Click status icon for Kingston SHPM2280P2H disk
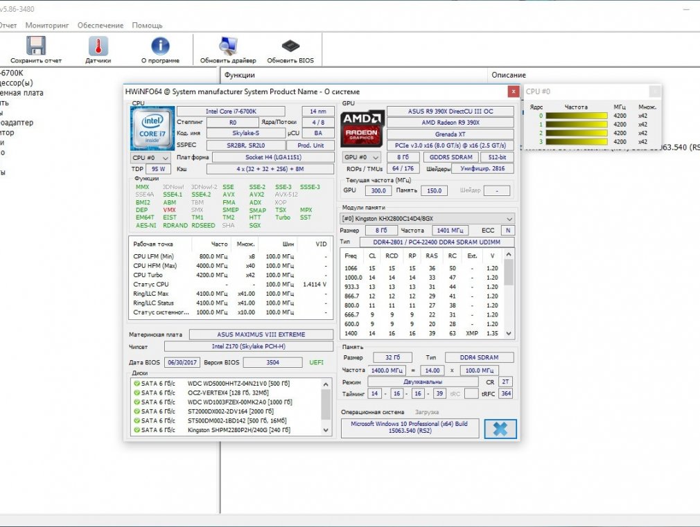Image resolution: width=700 pixels, height=527 pixels. pyautogui.click(x=137, y=430)
